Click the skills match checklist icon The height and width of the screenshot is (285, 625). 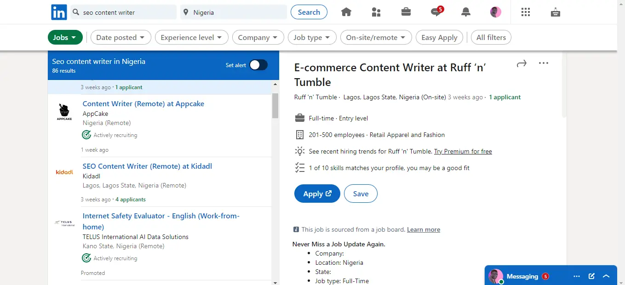pyautogui.click(x=300, y=168)
